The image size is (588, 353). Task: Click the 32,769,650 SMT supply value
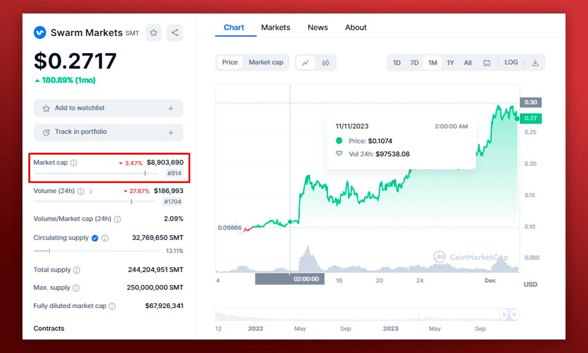click(157, 238)
